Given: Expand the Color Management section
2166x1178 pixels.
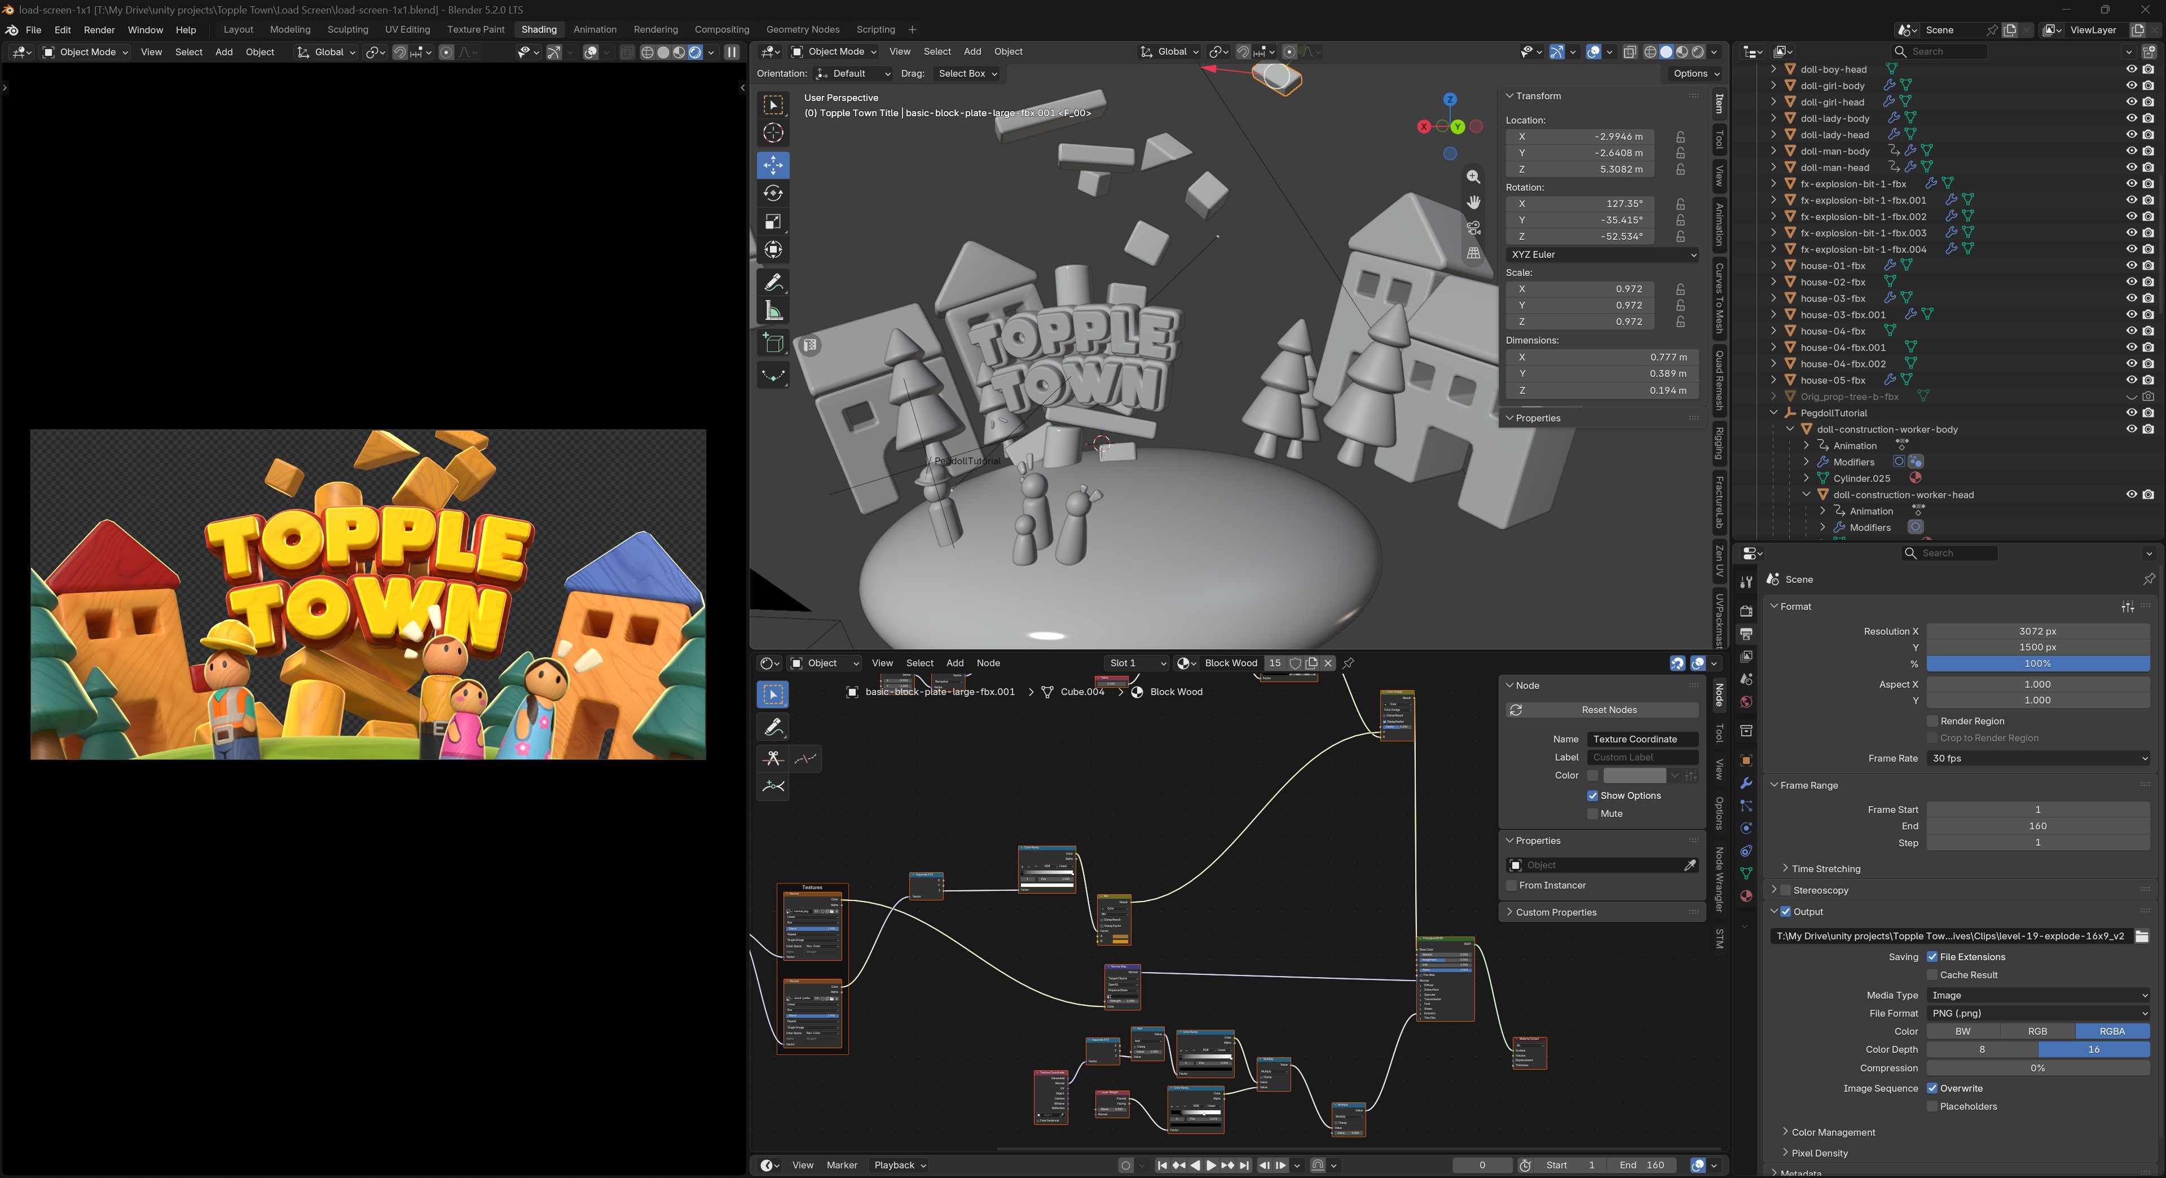Looking at the screenshot, I should [1833, 1133].
